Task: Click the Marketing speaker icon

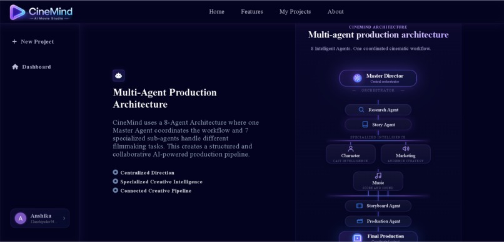Action: pyautogui.click(x=406, y=148)
